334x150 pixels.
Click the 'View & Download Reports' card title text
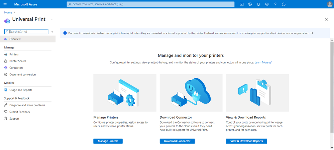(x=246, y=118)
